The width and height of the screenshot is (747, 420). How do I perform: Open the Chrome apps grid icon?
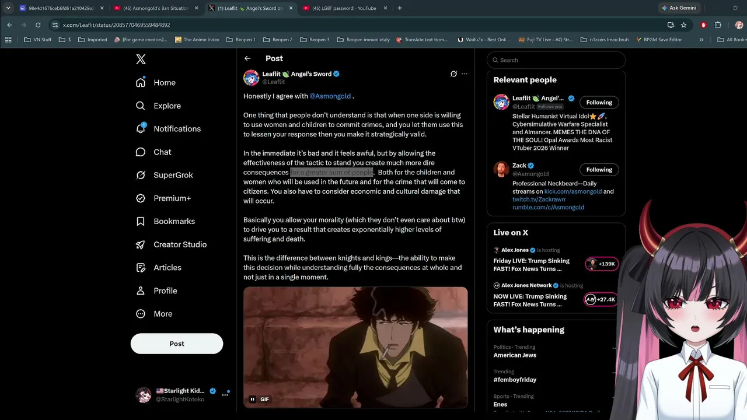point(8,40)
